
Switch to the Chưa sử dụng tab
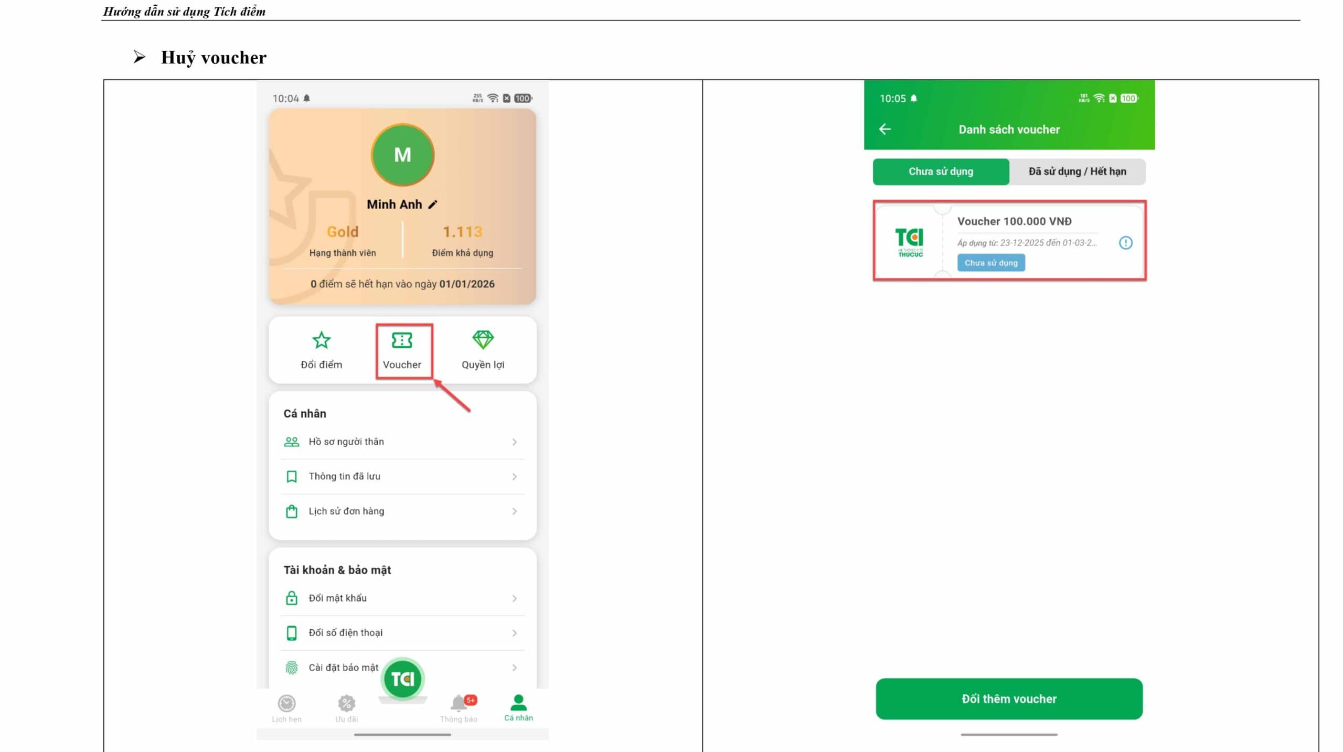pos(940,171)
